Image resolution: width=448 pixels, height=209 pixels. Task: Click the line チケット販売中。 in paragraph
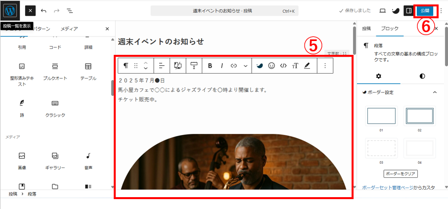(138, 100)
